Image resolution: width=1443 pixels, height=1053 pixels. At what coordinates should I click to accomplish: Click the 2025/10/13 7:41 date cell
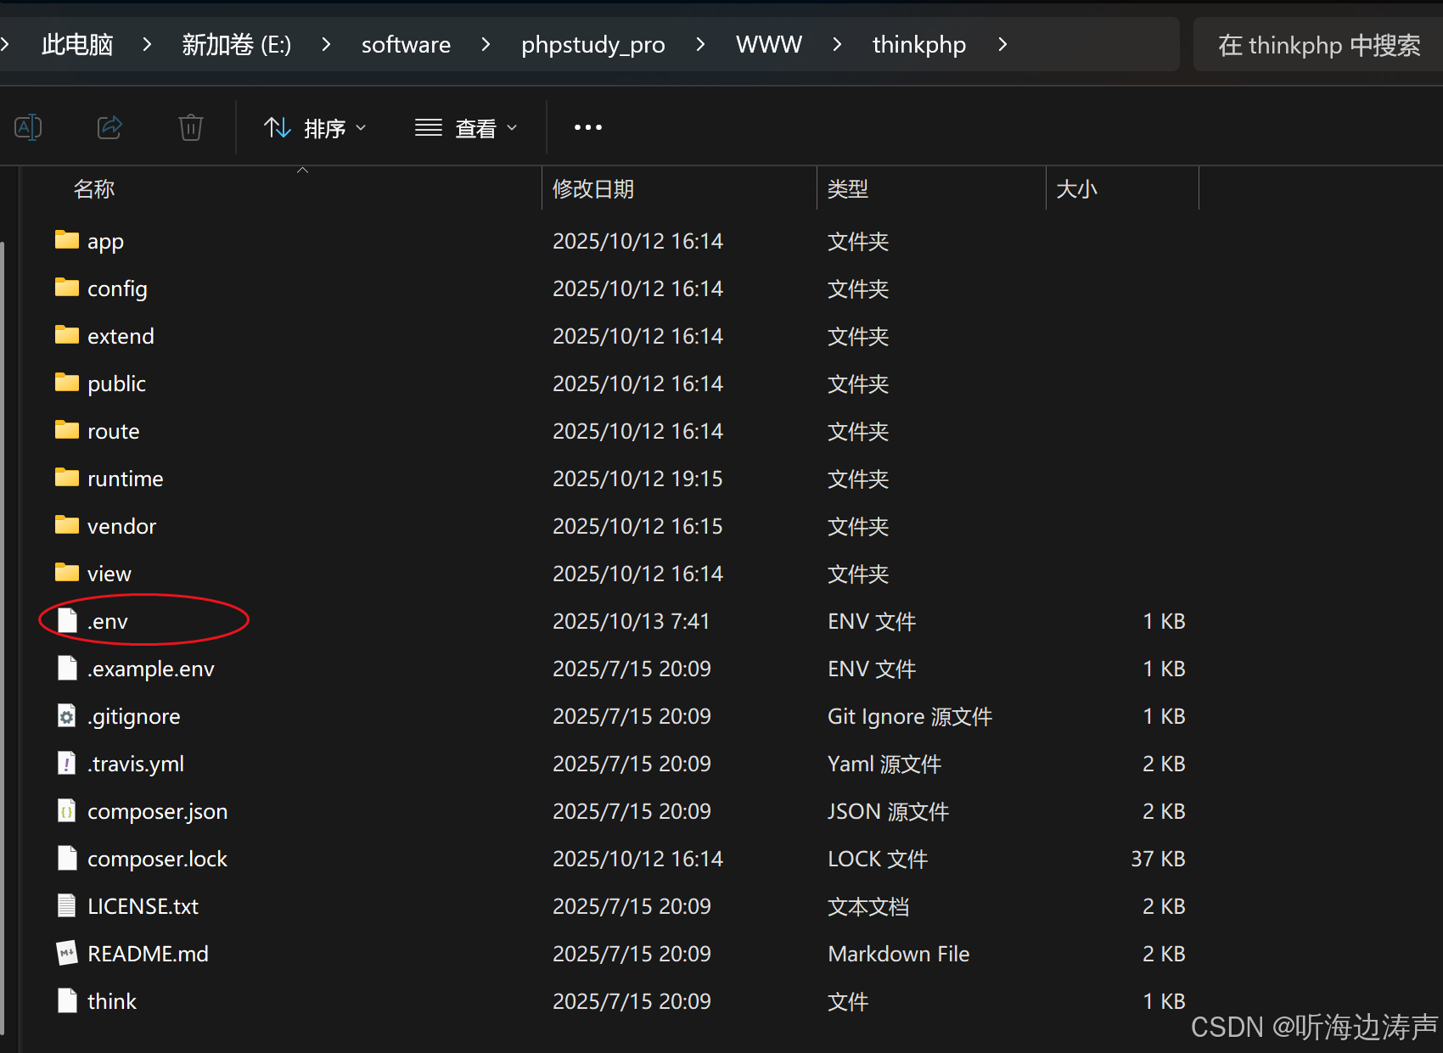tap(632, 621)
